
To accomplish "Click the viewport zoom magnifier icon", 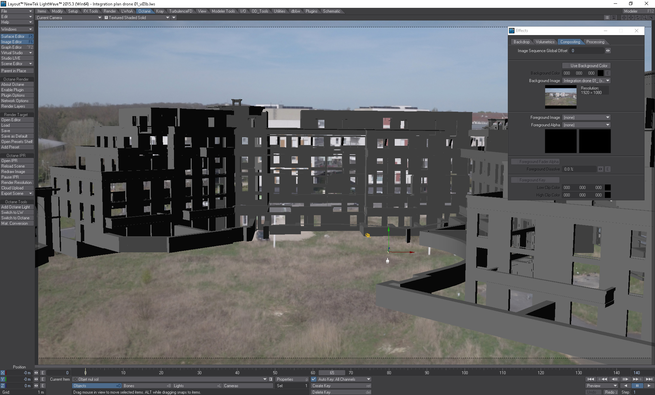I will 644,17.
